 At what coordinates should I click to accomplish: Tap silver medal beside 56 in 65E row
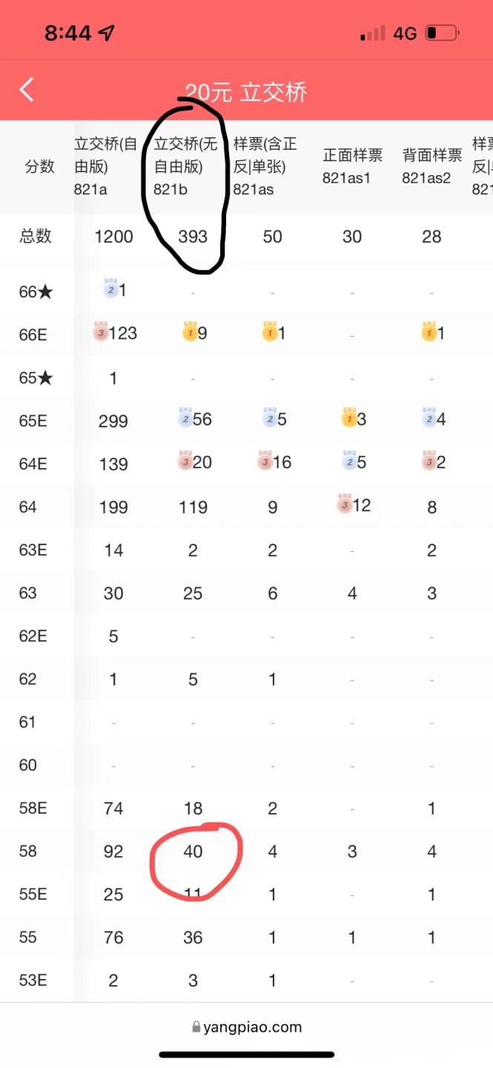point(185,419)
